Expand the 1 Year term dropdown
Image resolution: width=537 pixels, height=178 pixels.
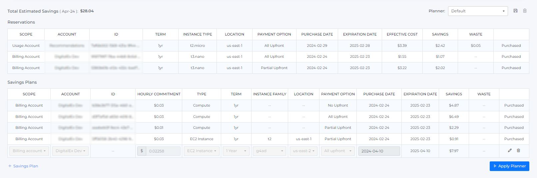236,151
